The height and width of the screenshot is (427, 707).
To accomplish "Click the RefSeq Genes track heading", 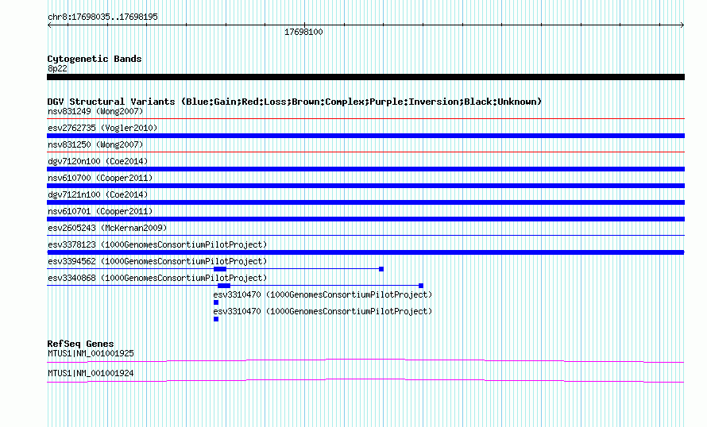I will [81, 344].
